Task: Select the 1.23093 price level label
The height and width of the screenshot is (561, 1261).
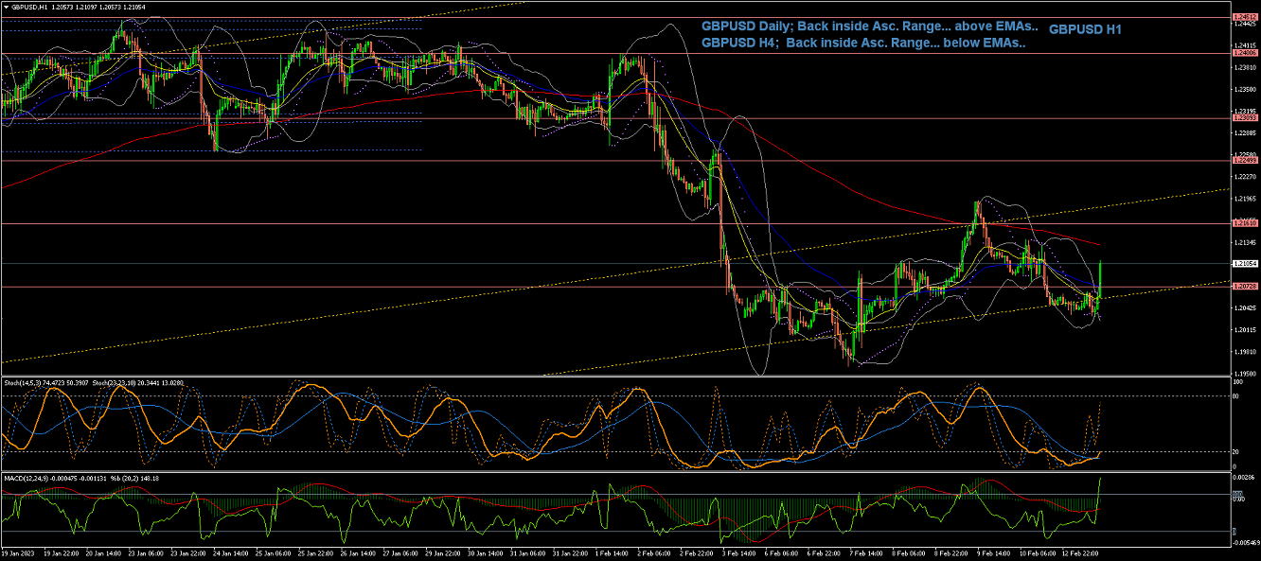Action: (x=1243, y=118)
